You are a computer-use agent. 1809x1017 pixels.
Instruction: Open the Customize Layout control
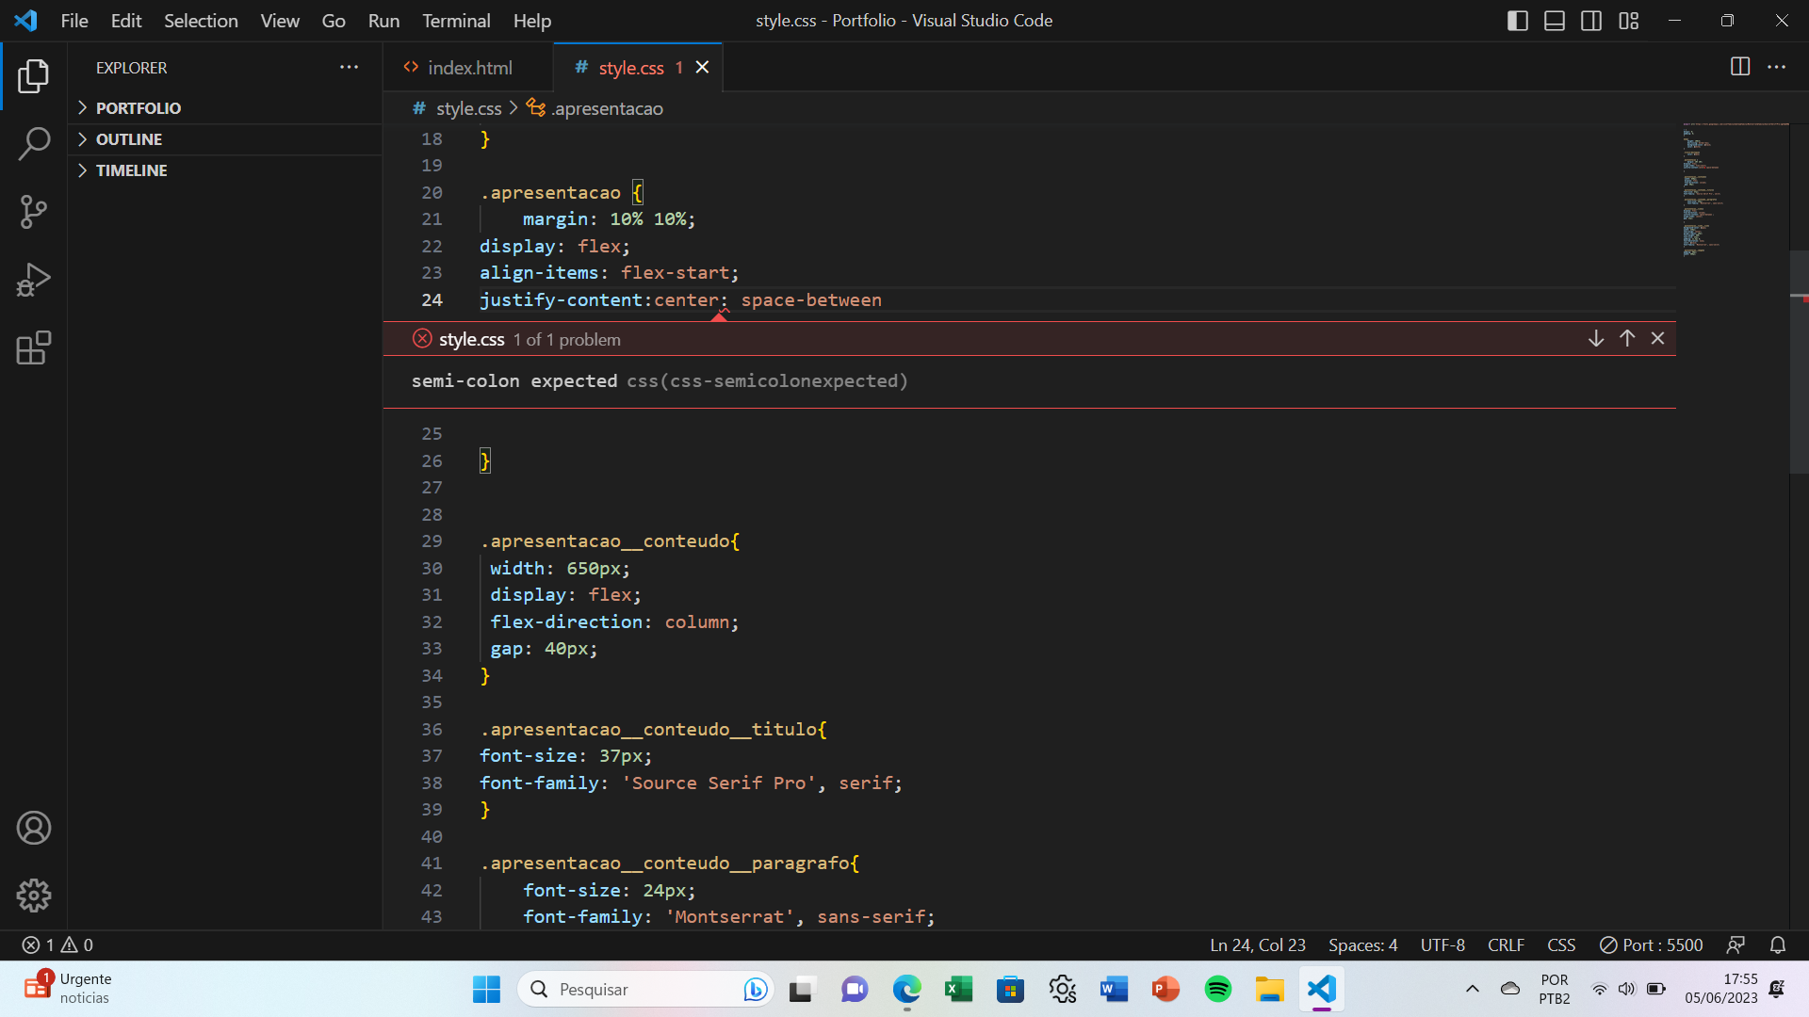[x=1629, y=21]
